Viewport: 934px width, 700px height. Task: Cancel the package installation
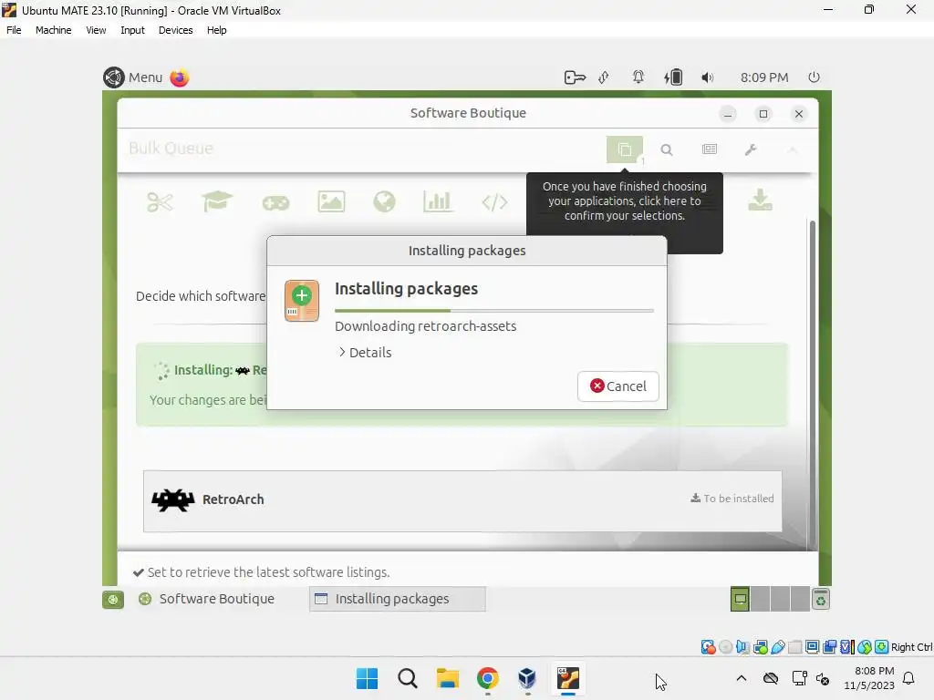(617, 386)
